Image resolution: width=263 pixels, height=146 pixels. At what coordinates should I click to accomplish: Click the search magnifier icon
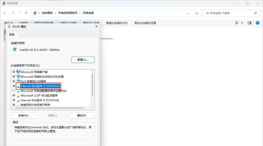click(x=255, y=13)
